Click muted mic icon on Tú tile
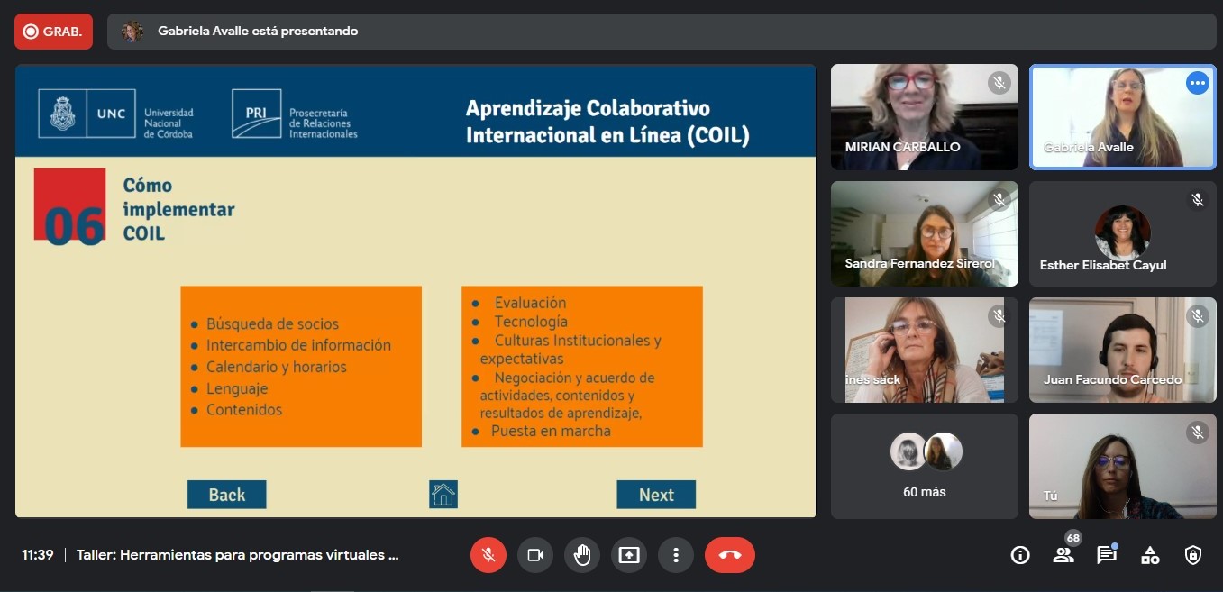The image size is (1223, 592). [1197, 433]
